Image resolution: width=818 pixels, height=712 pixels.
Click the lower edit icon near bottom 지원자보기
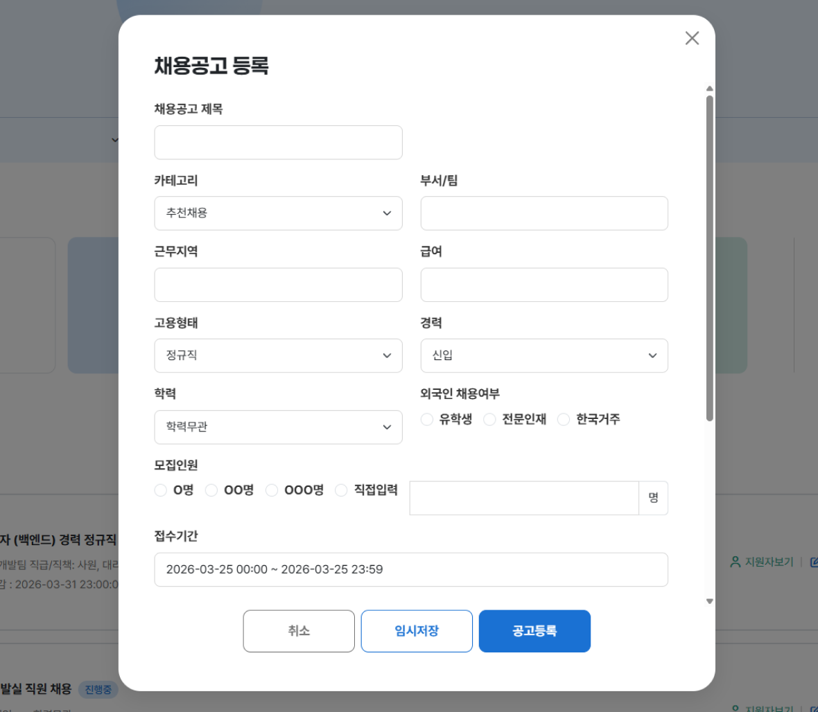pos(815,709)
